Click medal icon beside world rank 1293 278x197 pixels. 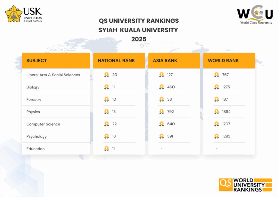coord(216,136)
